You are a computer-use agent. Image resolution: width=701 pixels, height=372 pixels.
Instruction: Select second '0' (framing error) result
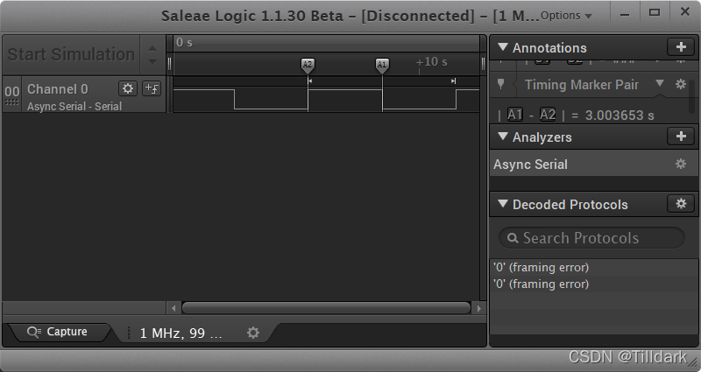click(594, 284)
